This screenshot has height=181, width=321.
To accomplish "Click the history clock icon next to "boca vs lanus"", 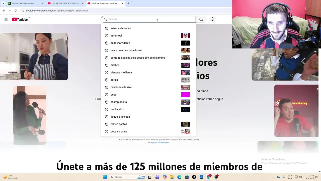I will click(x=107, y=131).
